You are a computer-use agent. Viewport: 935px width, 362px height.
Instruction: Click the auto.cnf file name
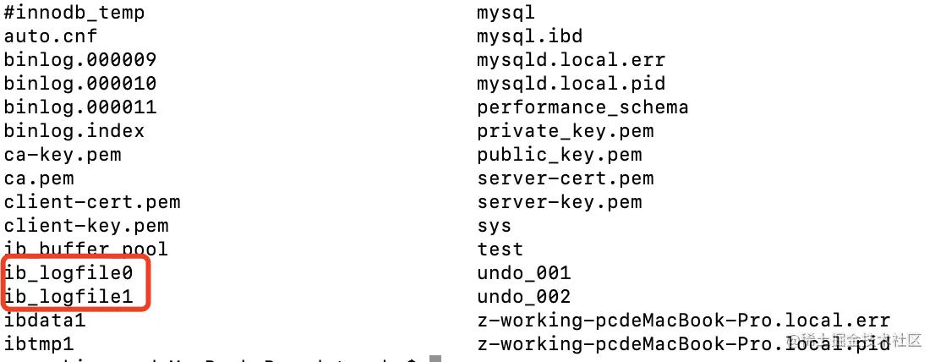pyautogui.click(x=51, y=36)
